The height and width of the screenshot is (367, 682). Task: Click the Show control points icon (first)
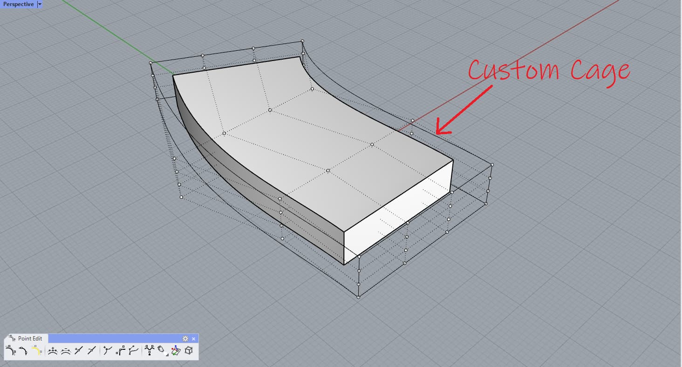pyautogui.click(x=11, y=350)
